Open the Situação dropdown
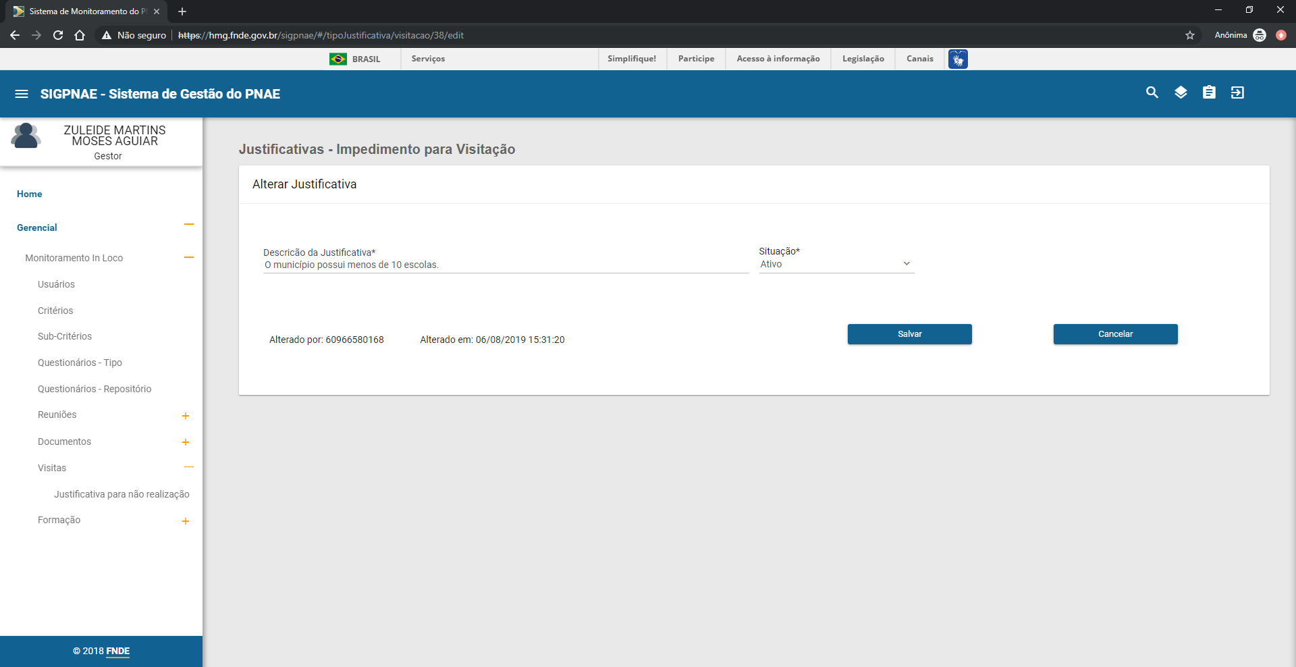Viewport: 1296px width, 667px height. click(836, 264)
